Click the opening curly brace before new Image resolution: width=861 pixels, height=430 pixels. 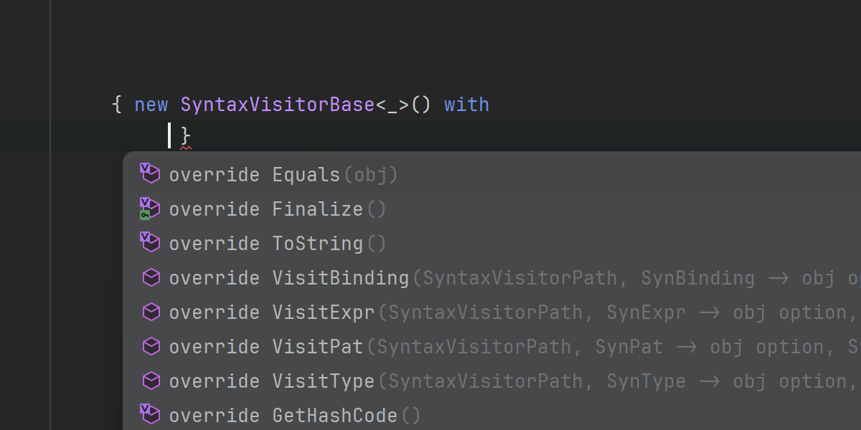pyautogui.click(x=117, y=105)
